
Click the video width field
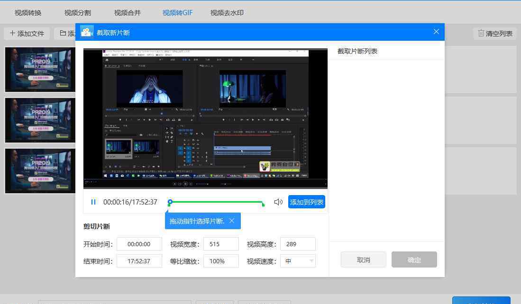(x=220, y=244)
